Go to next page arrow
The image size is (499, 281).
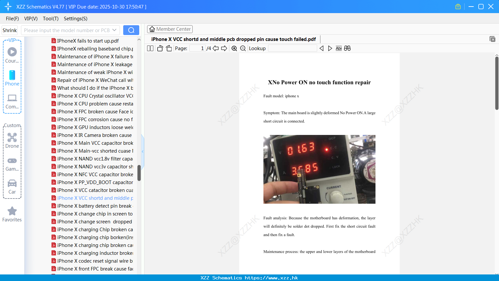pyautogui.click(x=224, y=48)
